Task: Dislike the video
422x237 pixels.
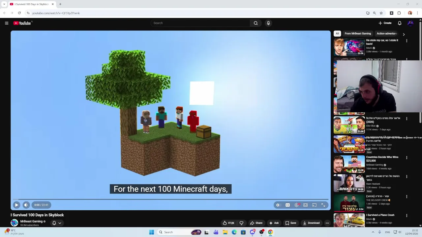Action: [241, 223]
